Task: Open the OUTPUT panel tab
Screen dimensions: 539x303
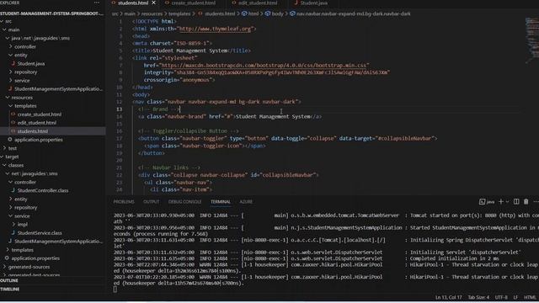Action: pos(152,202)
